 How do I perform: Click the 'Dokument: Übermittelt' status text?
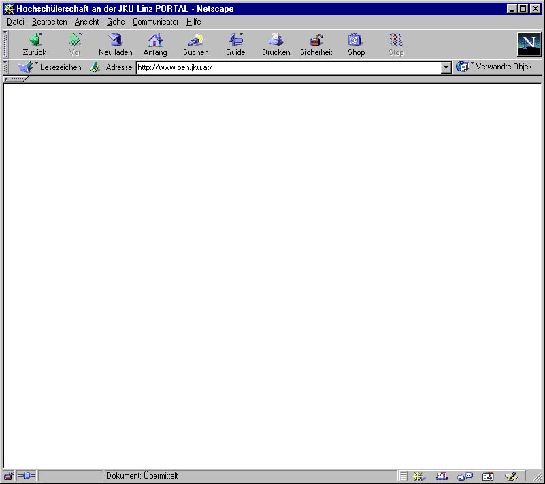coord(142,476)
